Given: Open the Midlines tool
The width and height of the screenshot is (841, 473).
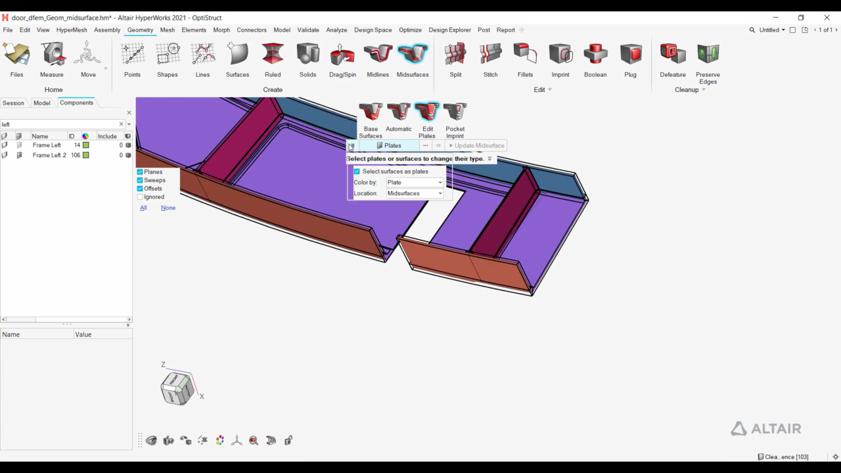Looking at the screenshot, I should point(378,60).
